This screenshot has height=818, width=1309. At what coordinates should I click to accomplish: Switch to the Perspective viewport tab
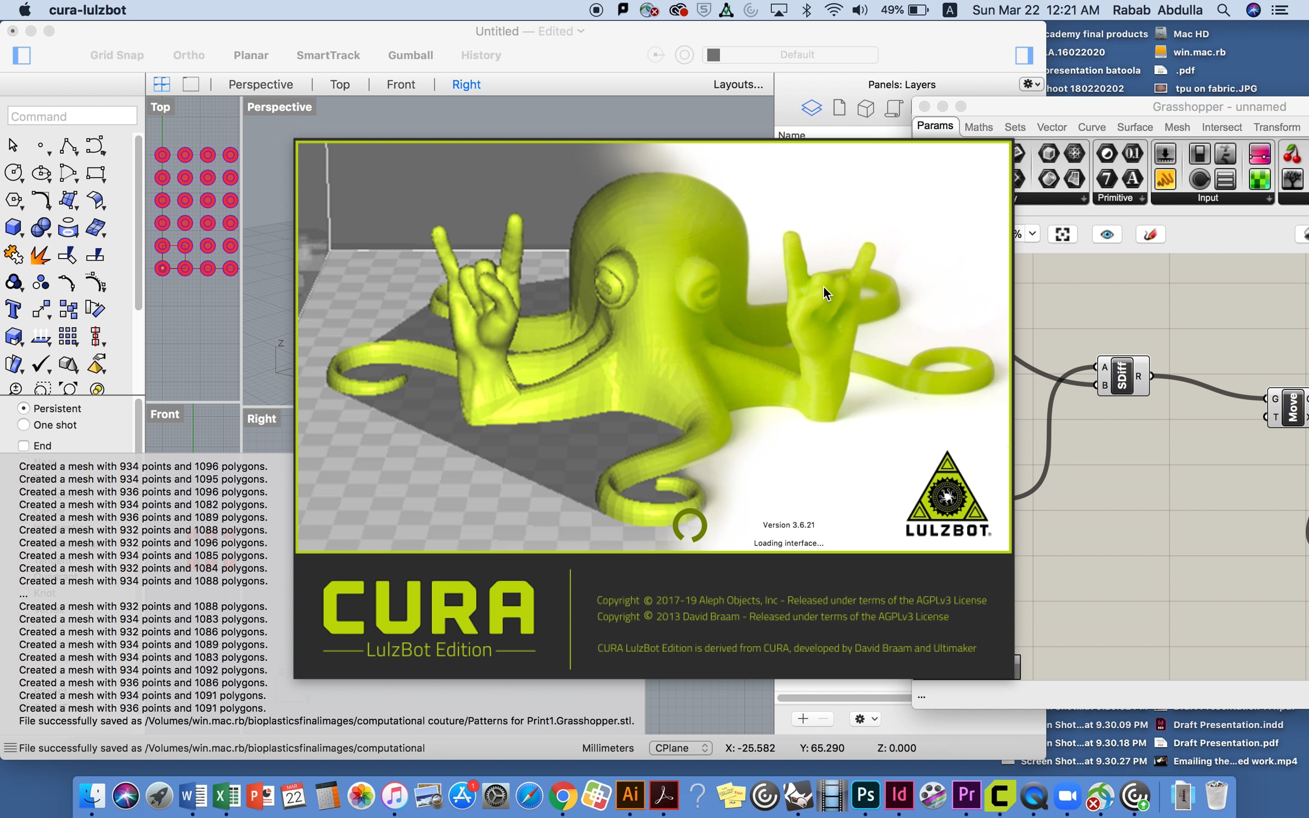261,85
